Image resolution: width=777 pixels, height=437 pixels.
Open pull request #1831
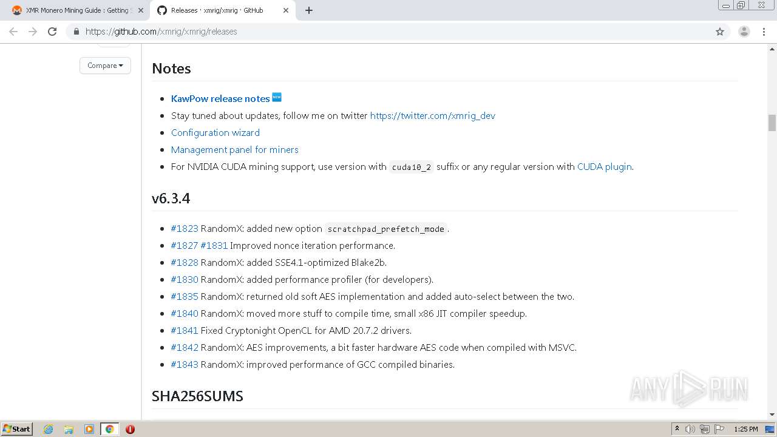214,245
